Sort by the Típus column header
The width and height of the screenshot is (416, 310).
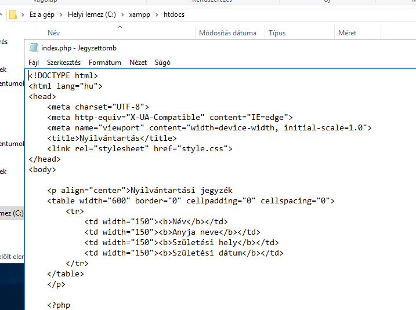pos(277,33)
